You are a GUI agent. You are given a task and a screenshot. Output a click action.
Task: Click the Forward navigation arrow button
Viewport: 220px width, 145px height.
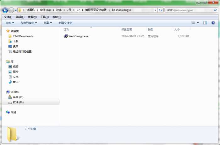[11, 10]
